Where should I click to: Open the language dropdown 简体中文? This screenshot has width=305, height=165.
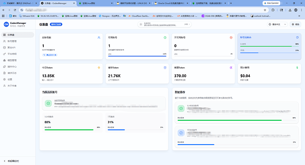277,24
